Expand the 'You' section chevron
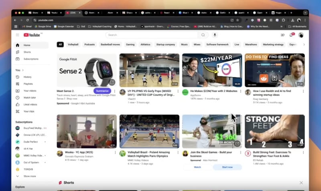Viewport: 321px width, 191px height. (x=23, y=70)
